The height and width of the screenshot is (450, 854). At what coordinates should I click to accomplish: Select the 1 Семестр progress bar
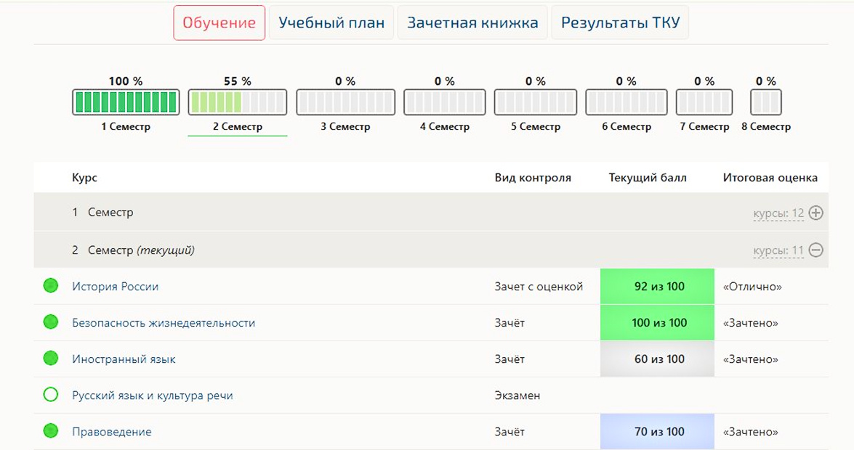tap(126, 102)
